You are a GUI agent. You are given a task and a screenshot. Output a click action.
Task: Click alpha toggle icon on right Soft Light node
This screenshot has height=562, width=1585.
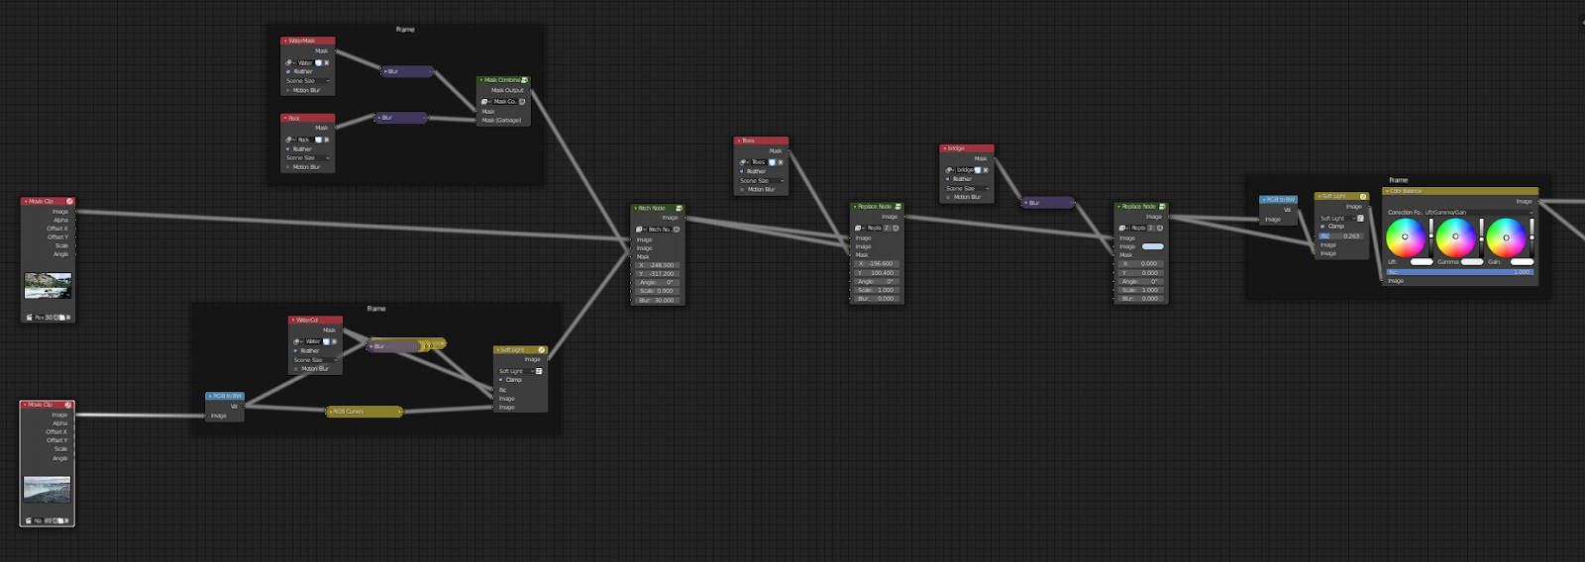[1360, 218]
